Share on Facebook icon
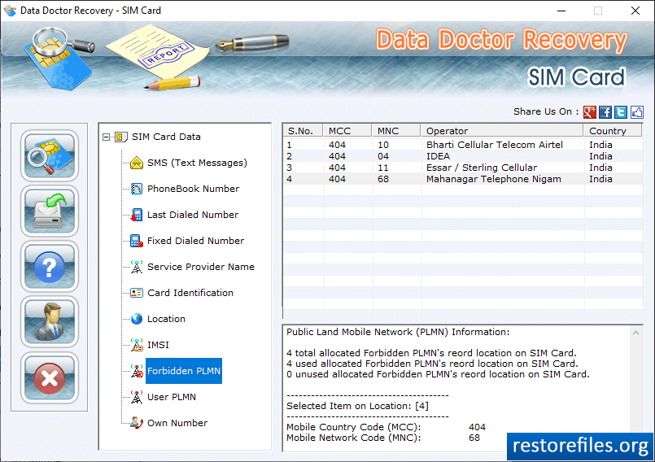655x462 pixels. (605, 112)
